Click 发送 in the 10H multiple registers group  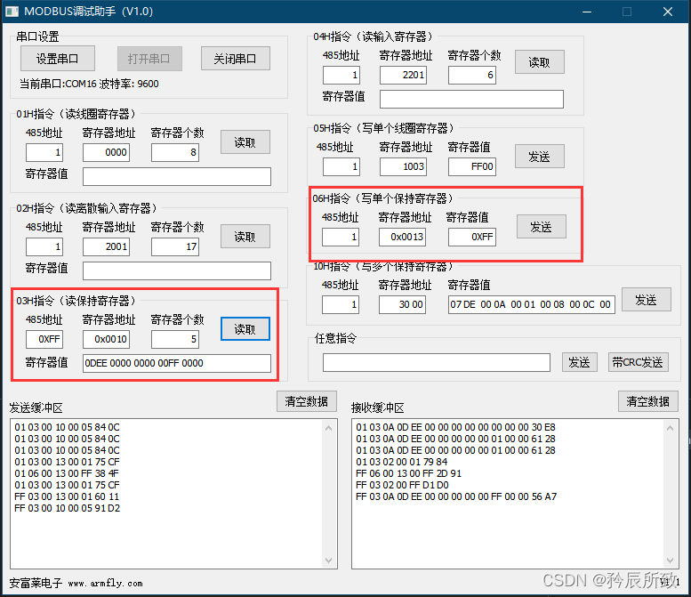[646, 300]
